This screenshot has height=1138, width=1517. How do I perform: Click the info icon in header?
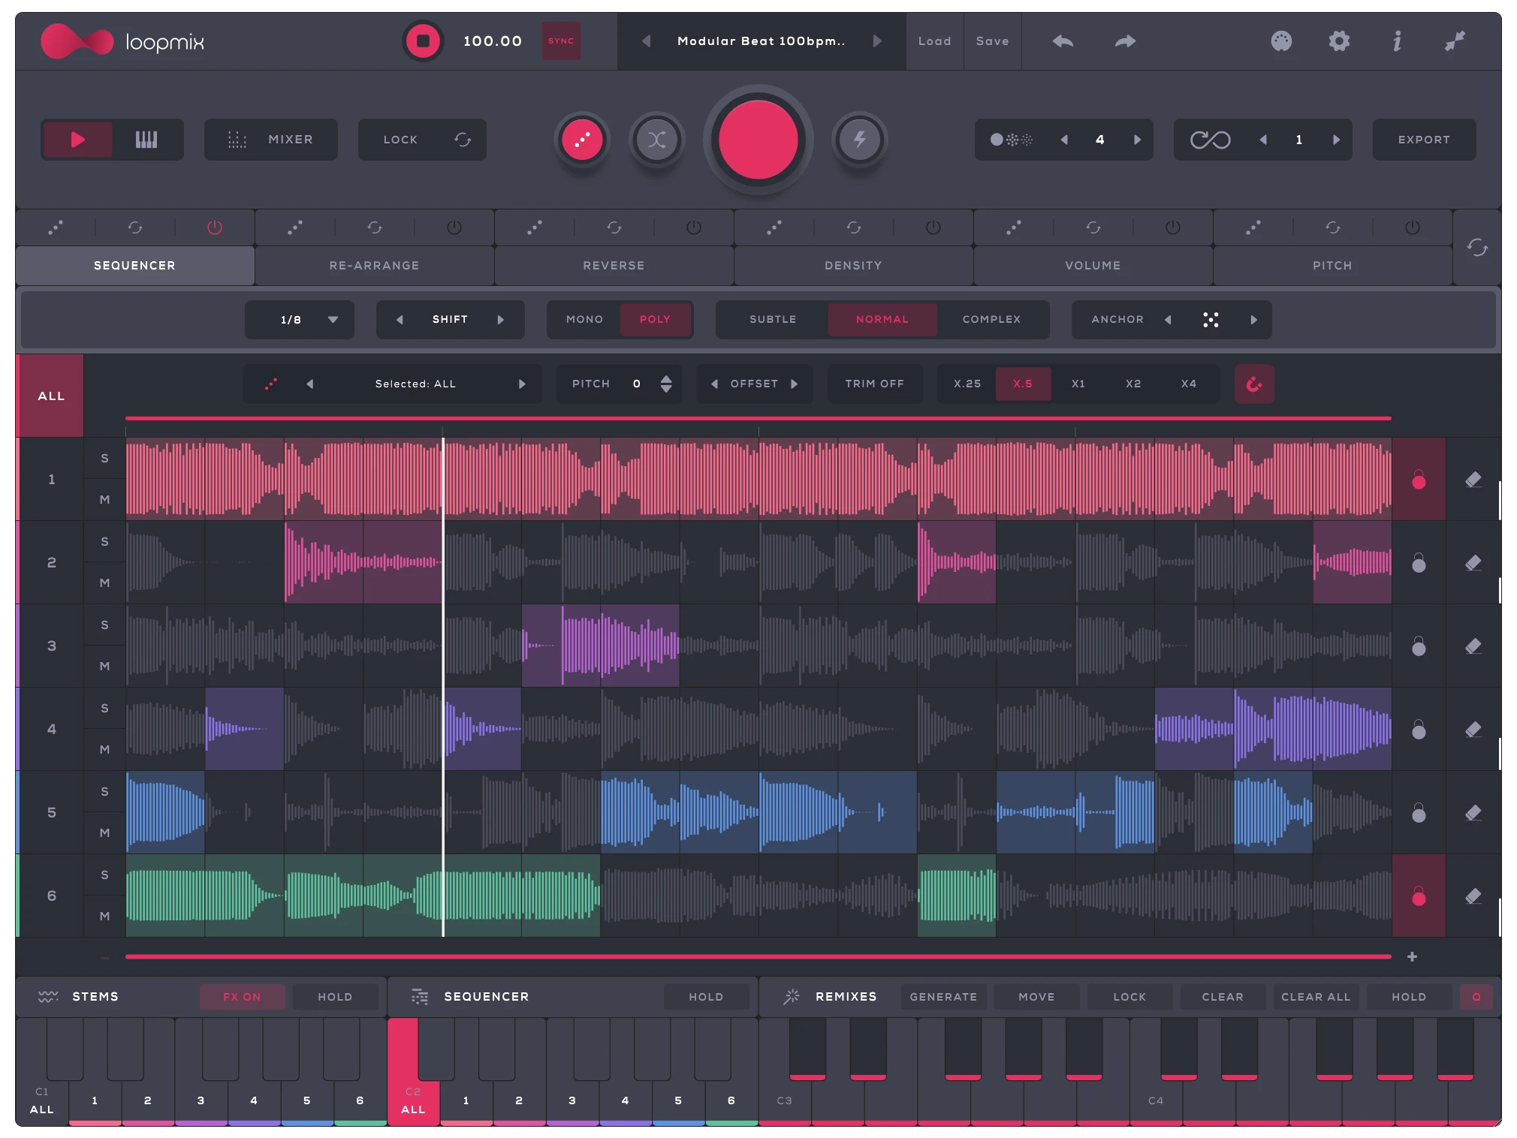(x=1397, y=41)
